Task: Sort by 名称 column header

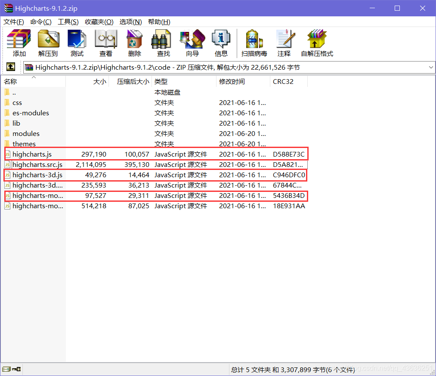Action: [x=33, y=81]
